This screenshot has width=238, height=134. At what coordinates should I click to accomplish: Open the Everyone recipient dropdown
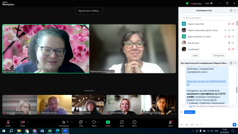pyautogui.click(x=190, y=112)
